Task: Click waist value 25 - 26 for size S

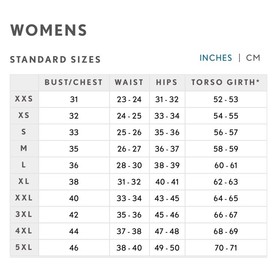Action: click(129, 133)
